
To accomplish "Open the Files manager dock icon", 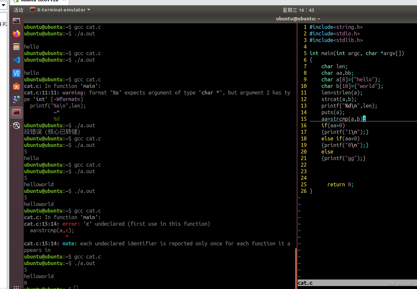I will pyautogui.click(x=16, y=47).
